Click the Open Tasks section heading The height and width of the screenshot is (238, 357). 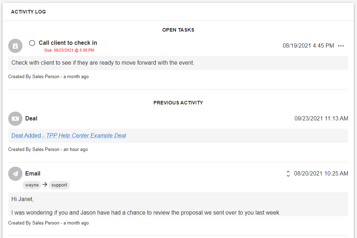178,30
